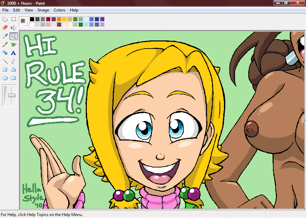Screen dimensions: 306x218
Task: Activate the Fill With Color bucket tool
Action: (14, 28)
